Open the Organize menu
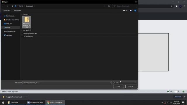Viewport: 187px width, 105px height. click(x=6, y=10)
